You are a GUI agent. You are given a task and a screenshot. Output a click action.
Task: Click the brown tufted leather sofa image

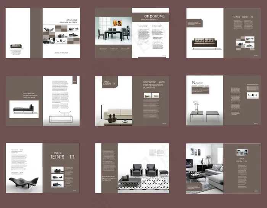pyautogui.click(x=204, y=44)
